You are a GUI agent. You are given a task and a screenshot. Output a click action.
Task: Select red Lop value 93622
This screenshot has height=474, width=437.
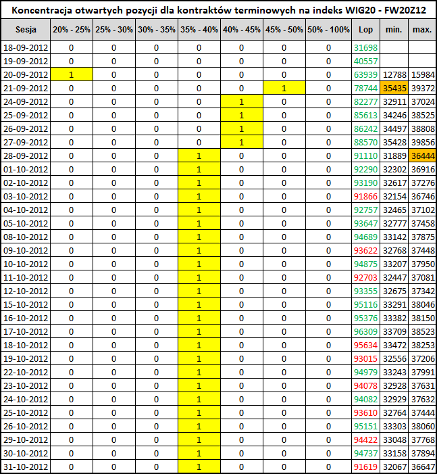click(x=365, y=251)
